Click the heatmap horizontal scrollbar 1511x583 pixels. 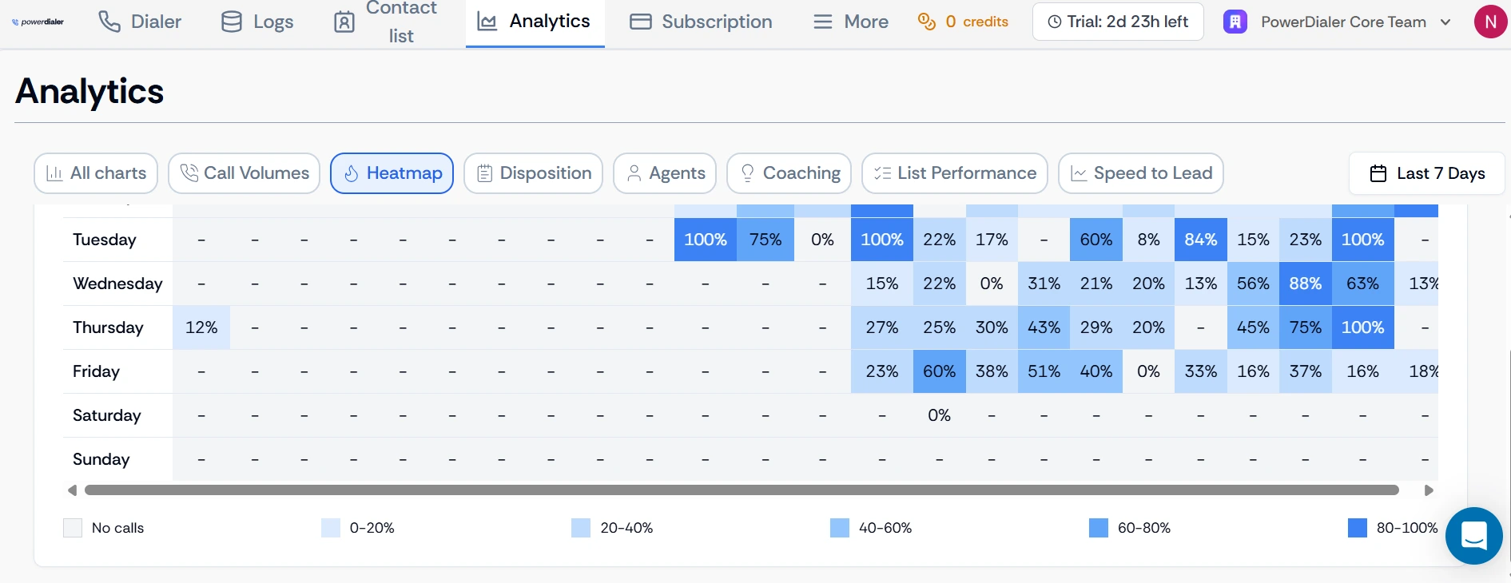[743, 490]
